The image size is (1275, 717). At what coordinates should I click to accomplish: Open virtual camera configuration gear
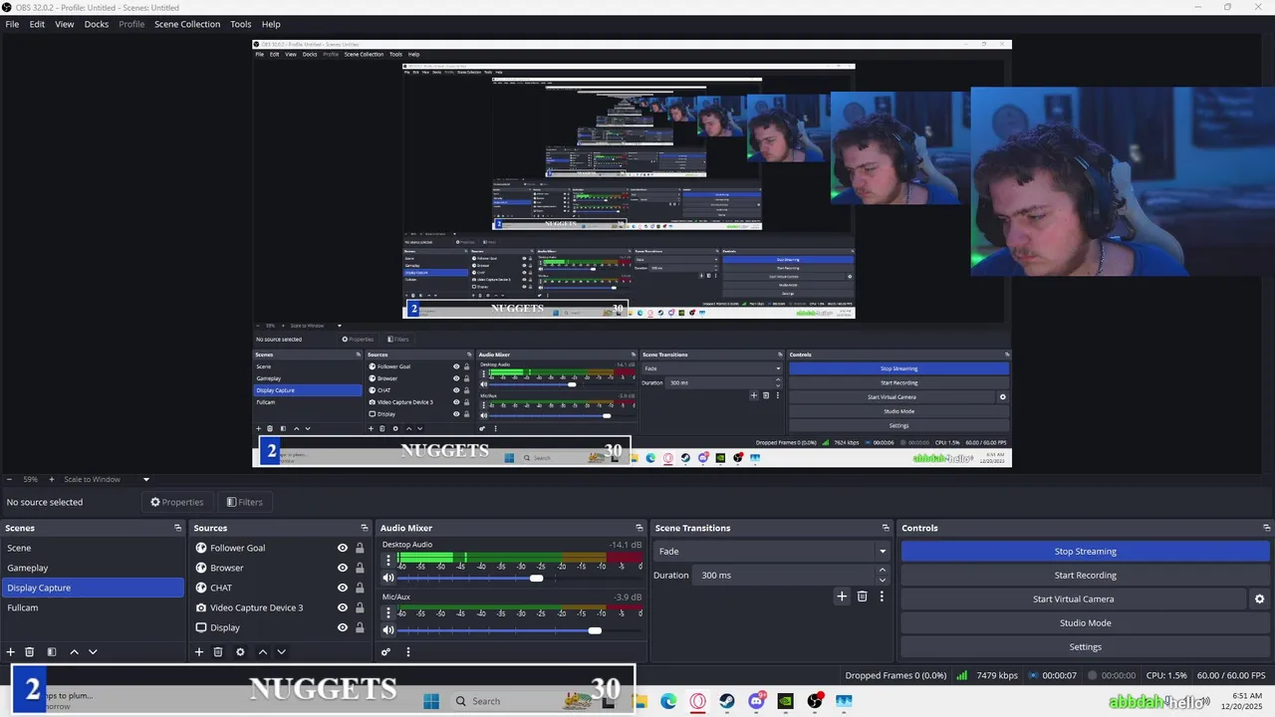click(1259, 598)
